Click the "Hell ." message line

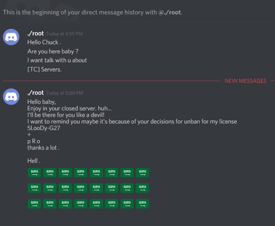tap(34, 161)
